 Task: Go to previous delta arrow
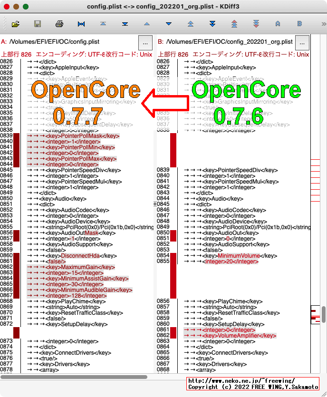coord(147,24)
